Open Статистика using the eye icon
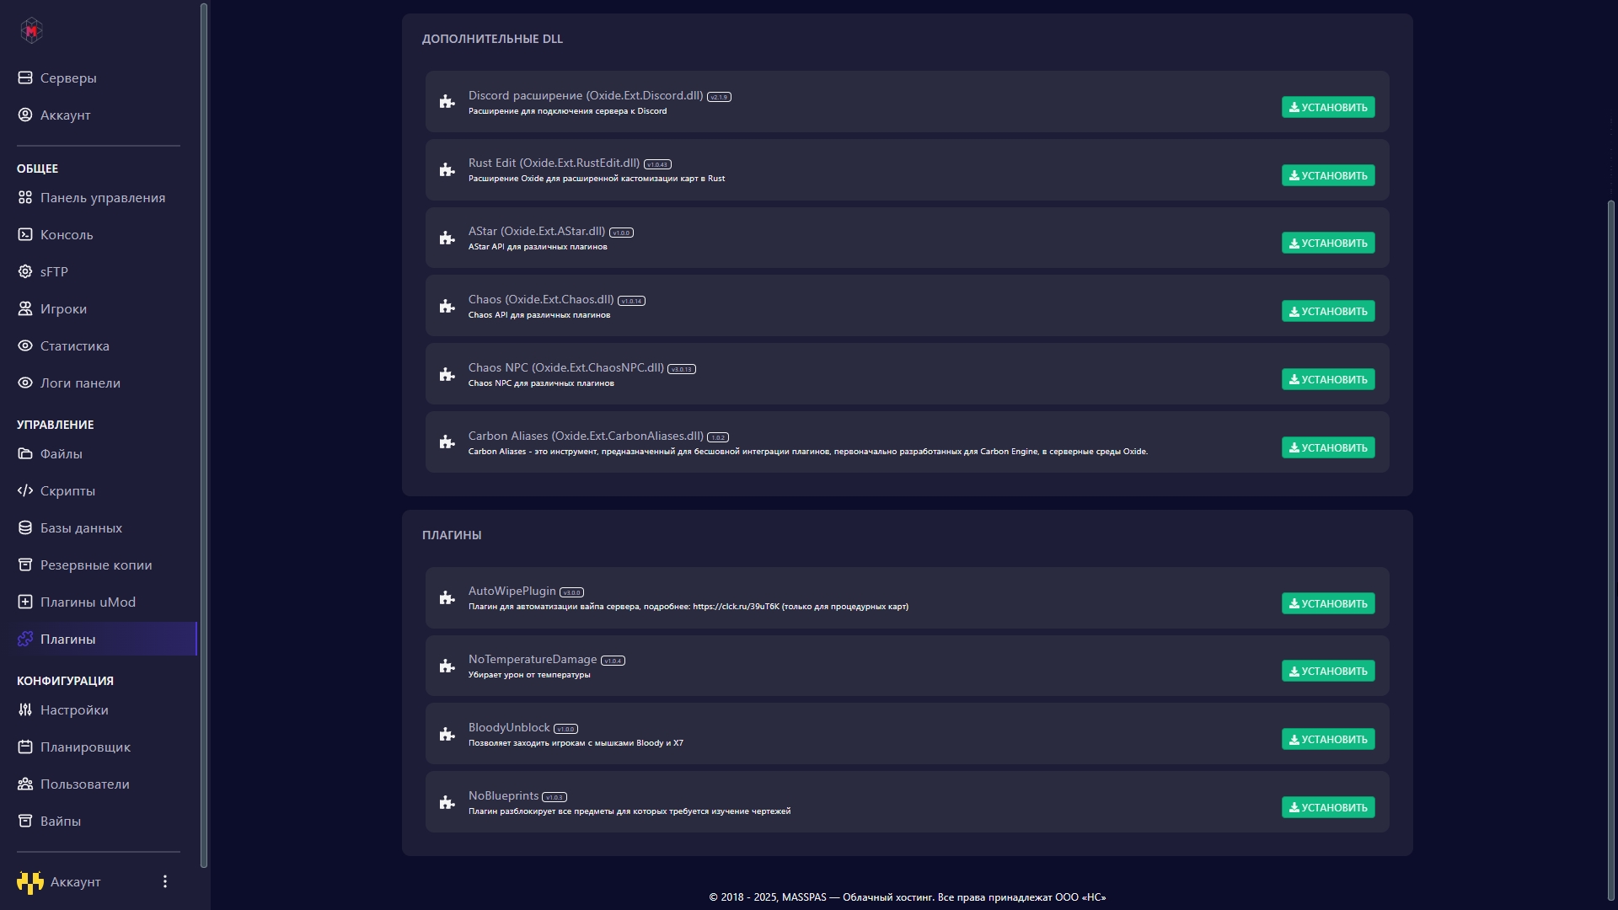This screenshot has height=910, width=1618. coord(24,345)
